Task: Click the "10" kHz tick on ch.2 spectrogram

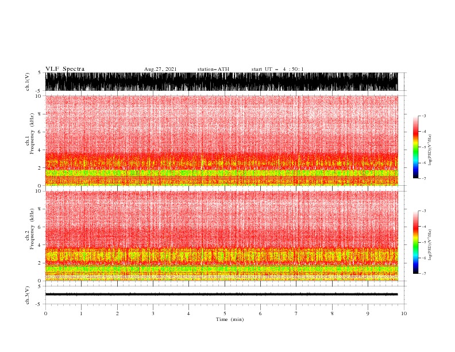Action: (x=38, y=191)
